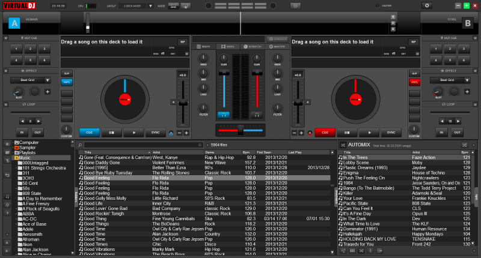Click deck A letter badge
The width and height of the screenshot is (481, 258).
click(14, 23)
